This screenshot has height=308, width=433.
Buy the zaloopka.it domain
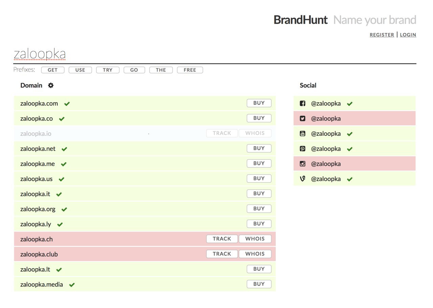(x=259, y=194)
